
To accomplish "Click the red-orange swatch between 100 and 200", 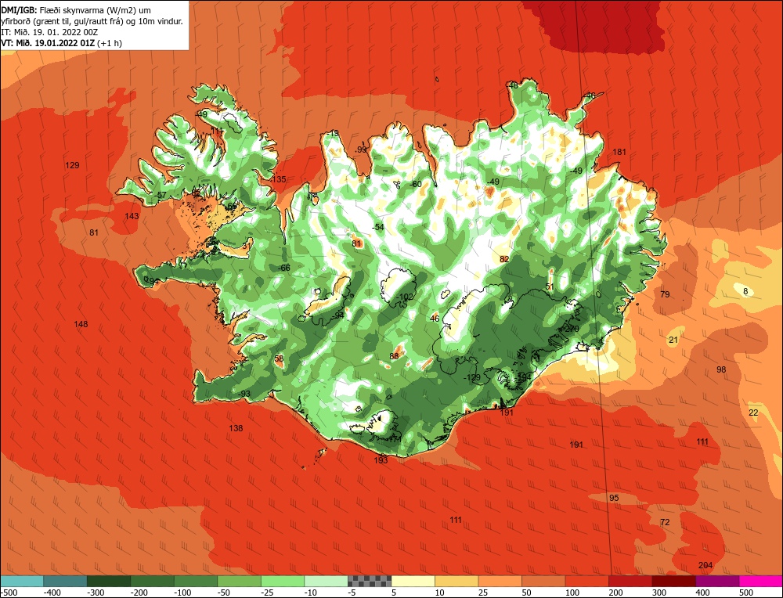I will click(x=586, y=581).
